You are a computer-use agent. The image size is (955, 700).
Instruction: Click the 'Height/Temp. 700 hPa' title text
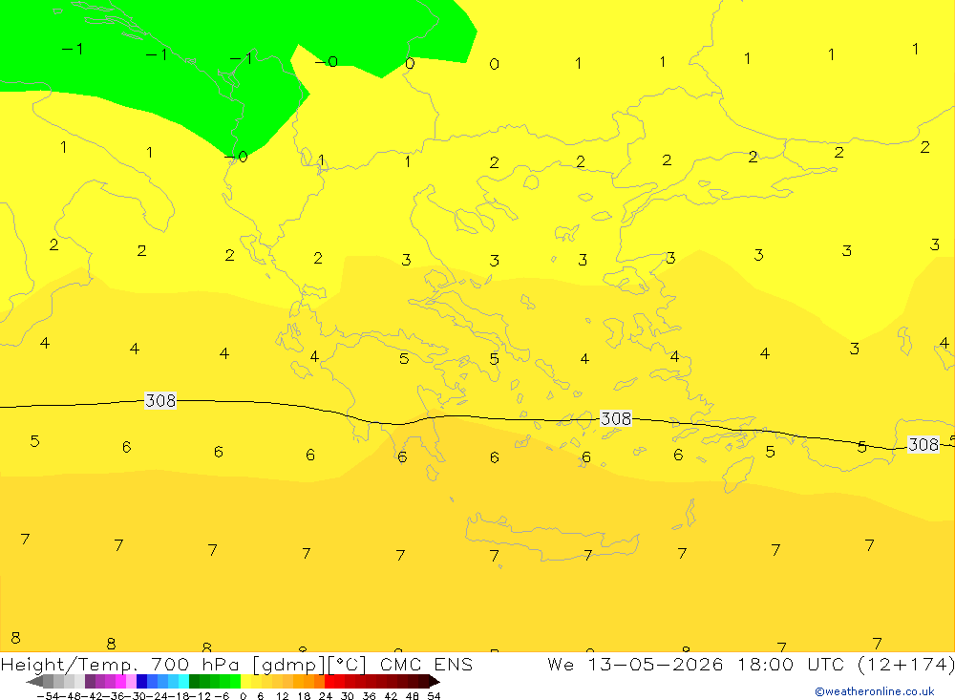click(122, 664)
